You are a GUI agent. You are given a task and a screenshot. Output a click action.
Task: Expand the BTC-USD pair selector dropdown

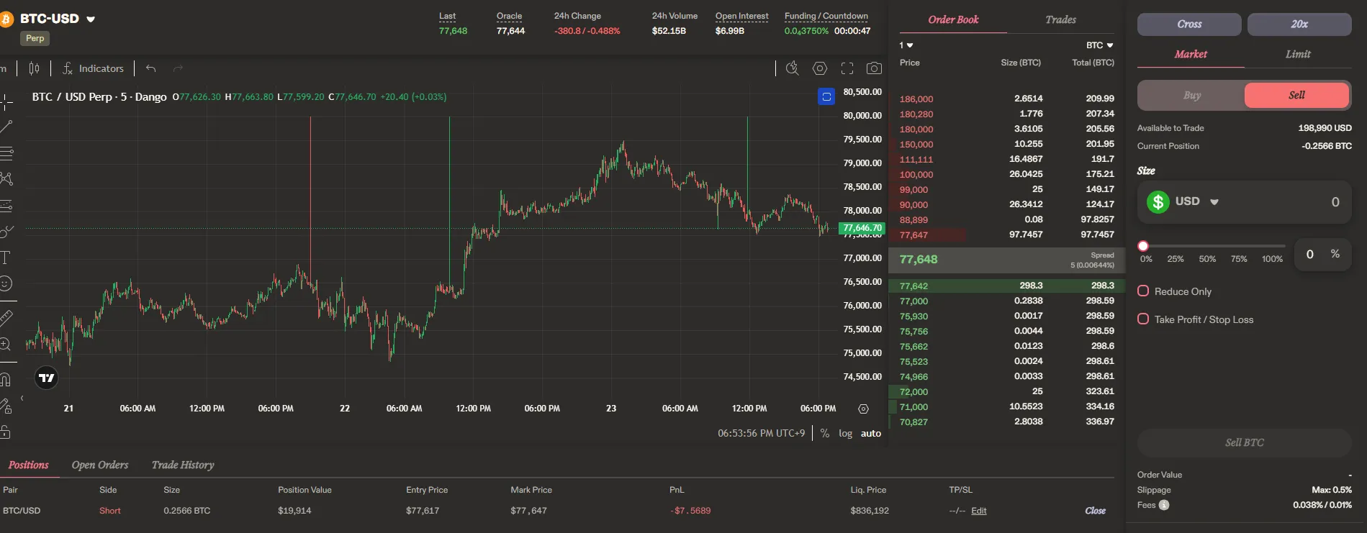[91, 19]
